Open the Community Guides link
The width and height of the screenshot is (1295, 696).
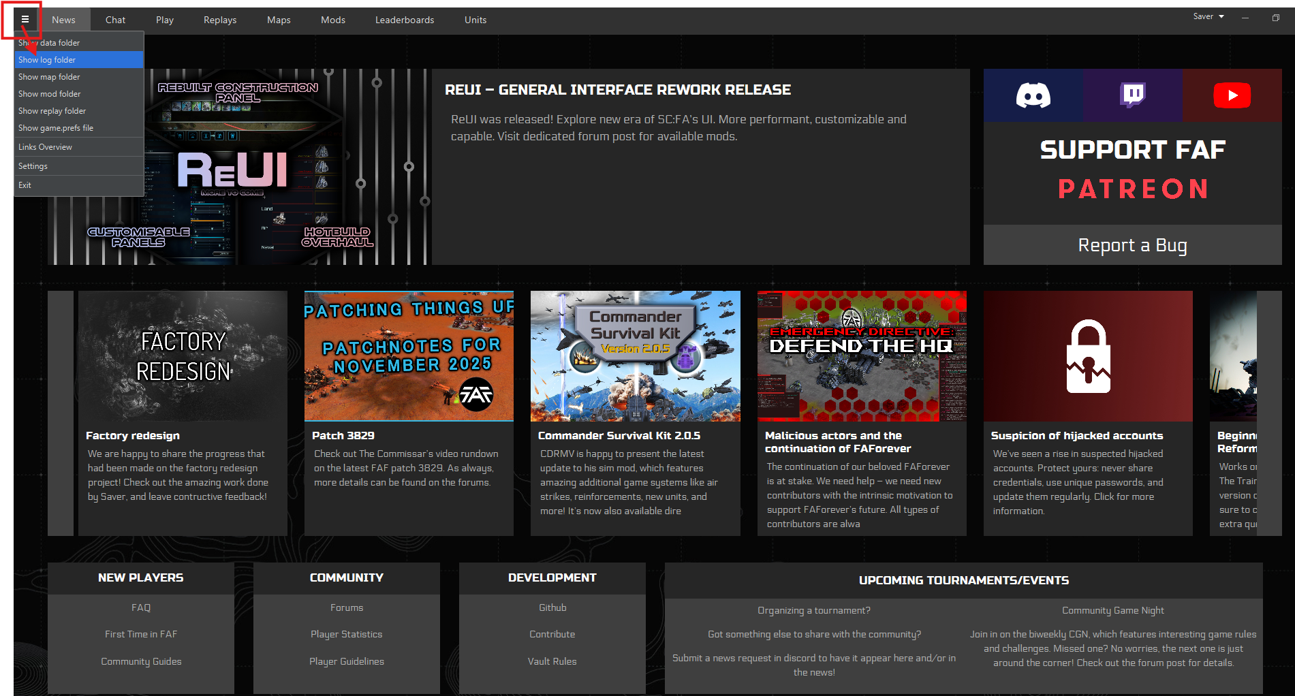pos(141,661)
